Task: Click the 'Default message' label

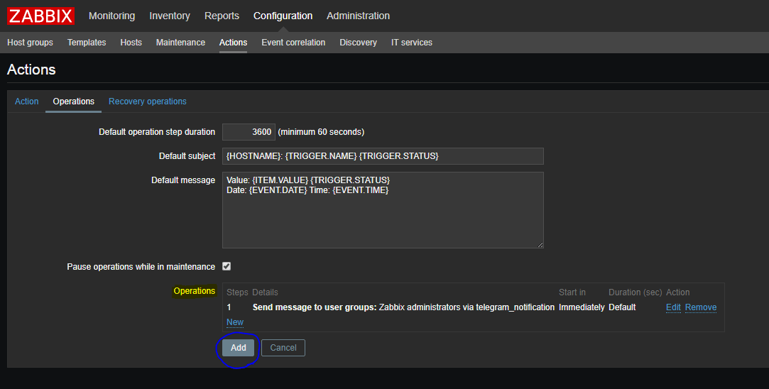Action: tap(183, 180)
